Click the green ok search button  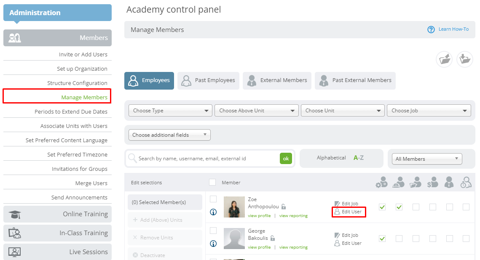286,158
